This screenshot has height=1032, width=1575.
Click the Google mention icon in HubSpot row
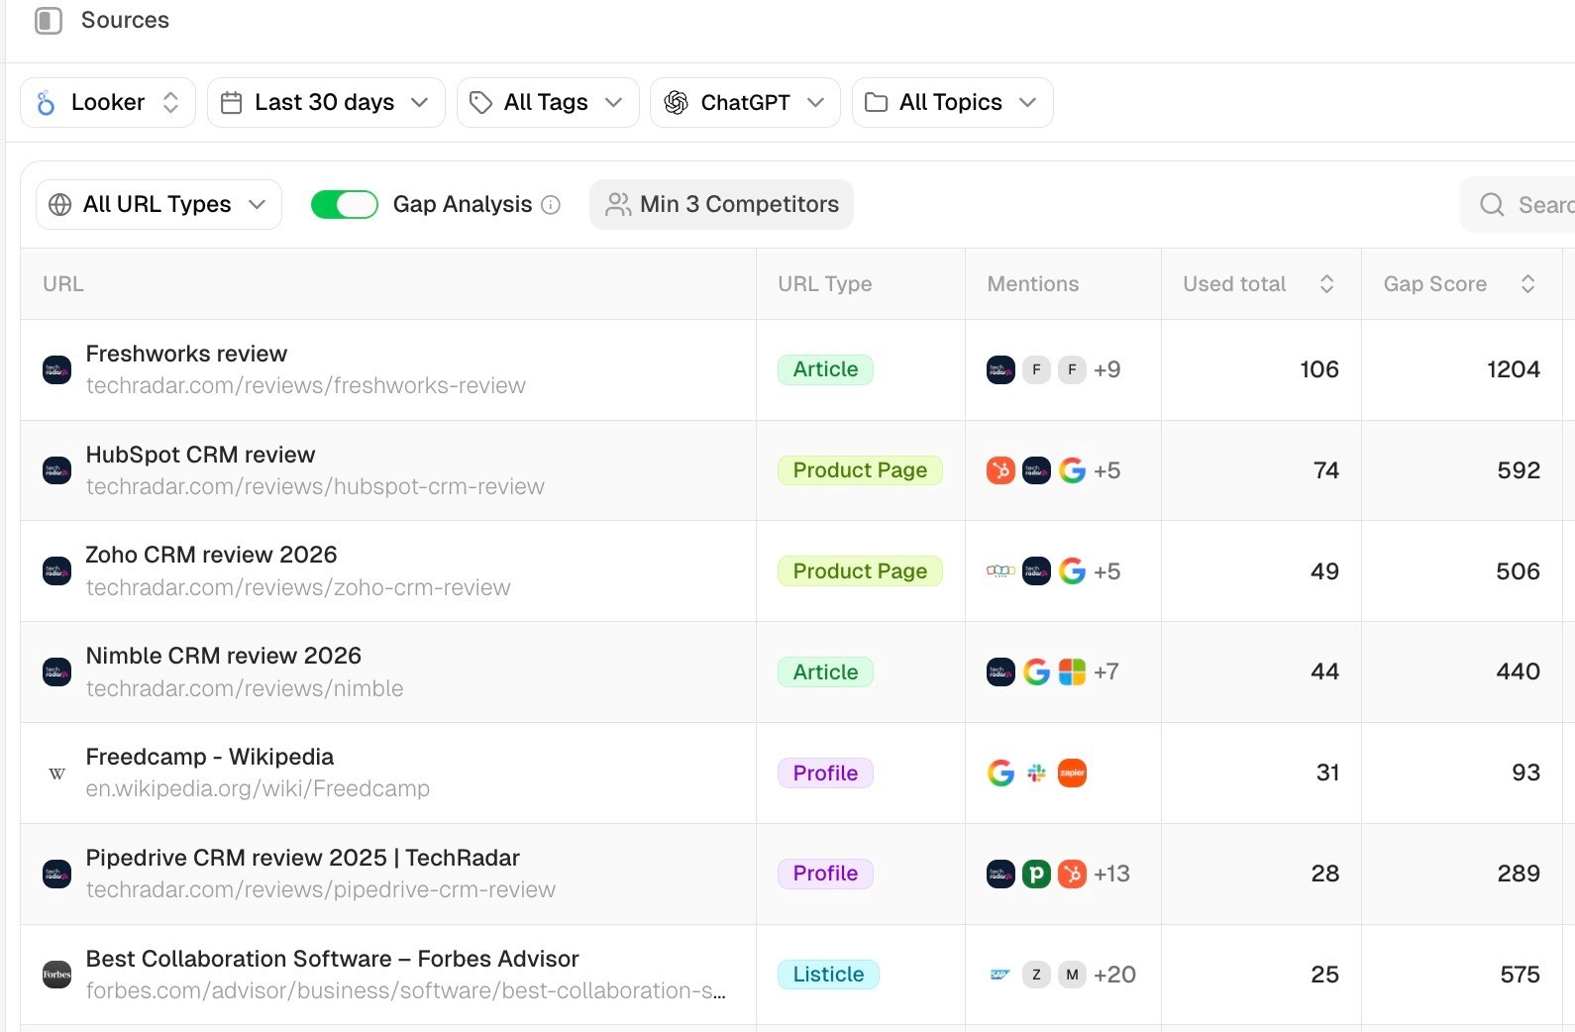(1072, 470)
